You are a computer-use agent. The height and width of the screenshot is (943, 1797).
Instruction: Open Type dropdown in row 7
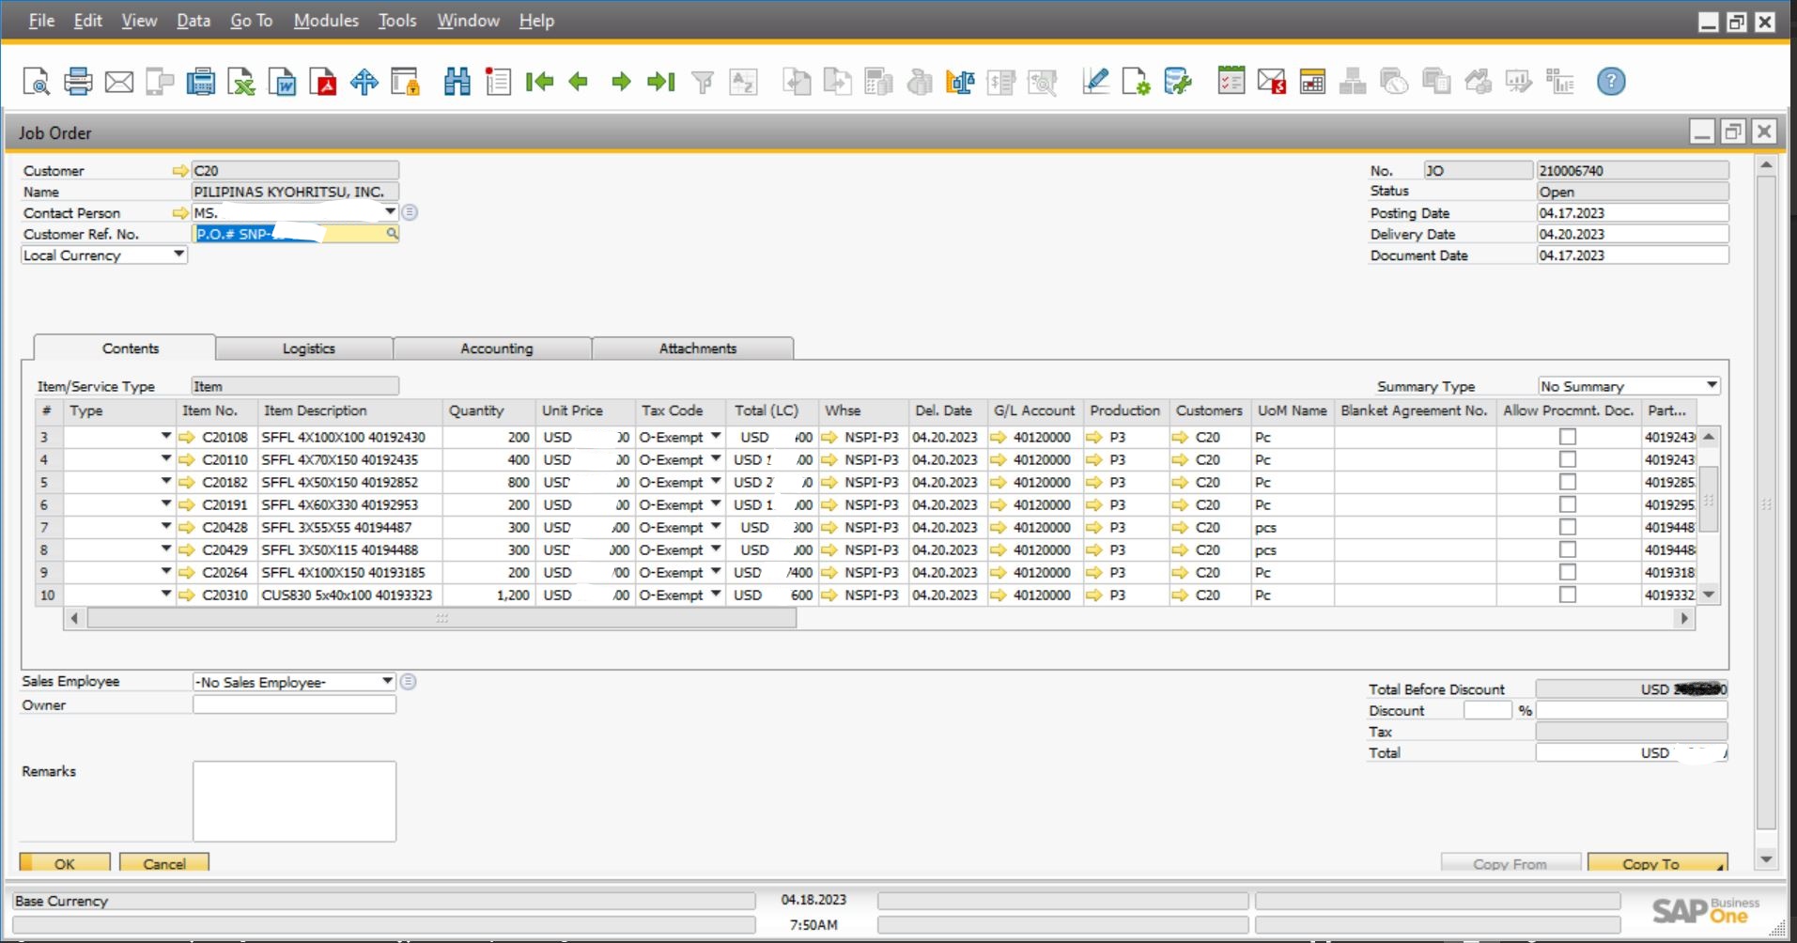point(165,527)
